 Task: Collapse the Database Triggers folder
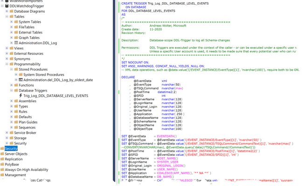click(11, 90)
